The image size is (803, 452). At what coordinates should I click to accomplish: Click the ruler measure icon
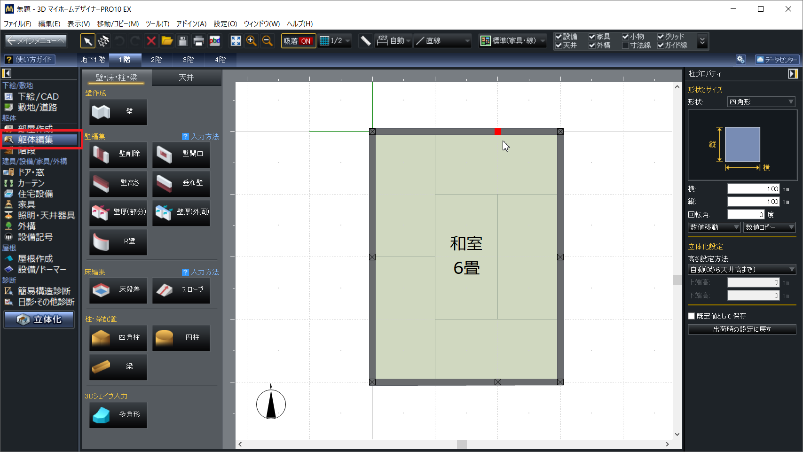(365, 41)
